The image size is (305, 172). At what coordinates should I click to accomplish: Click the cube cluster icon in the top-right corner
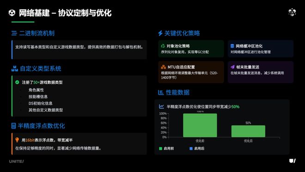pos(292,12)
